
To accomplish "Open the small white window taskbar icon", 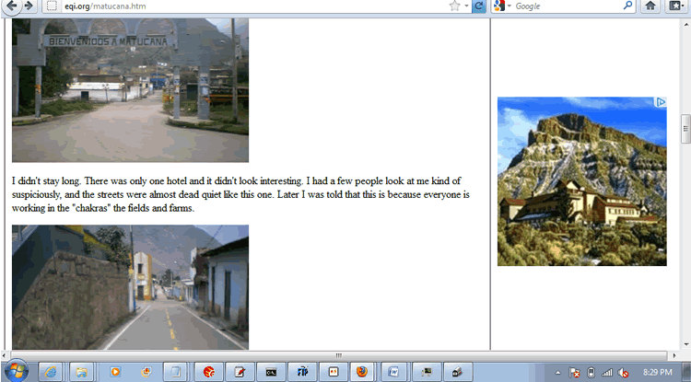I will (334, 372).
